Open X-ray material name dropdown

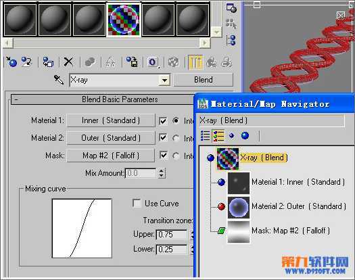click(164, 80)
